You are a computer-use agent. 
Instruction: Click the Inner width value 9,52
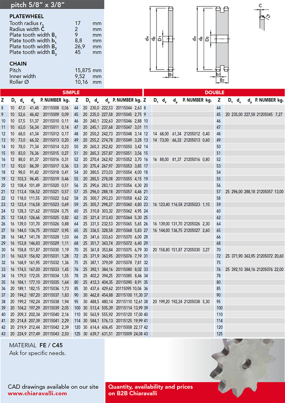coord(80,76)
